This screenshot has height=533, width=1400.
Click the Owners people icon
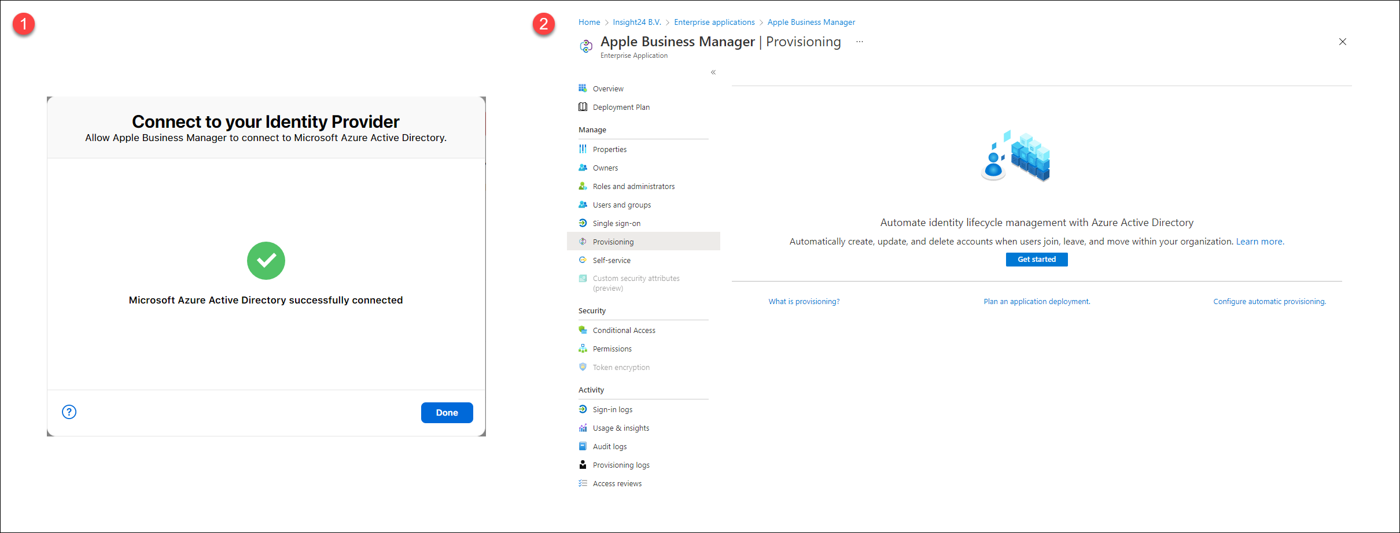click(583, 168)
